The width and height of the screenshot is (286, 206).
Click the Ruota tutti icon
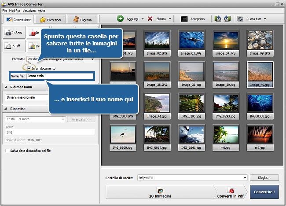[240, 19]
